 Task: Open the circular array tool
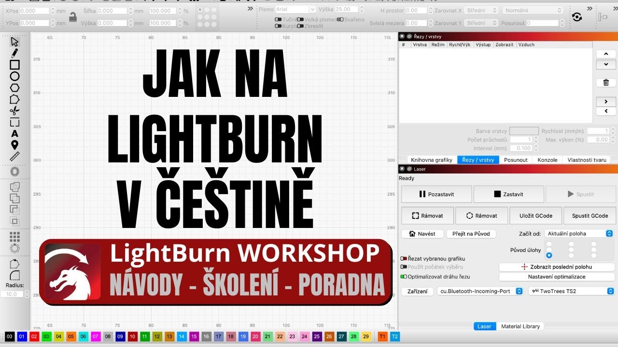point(14,248)
